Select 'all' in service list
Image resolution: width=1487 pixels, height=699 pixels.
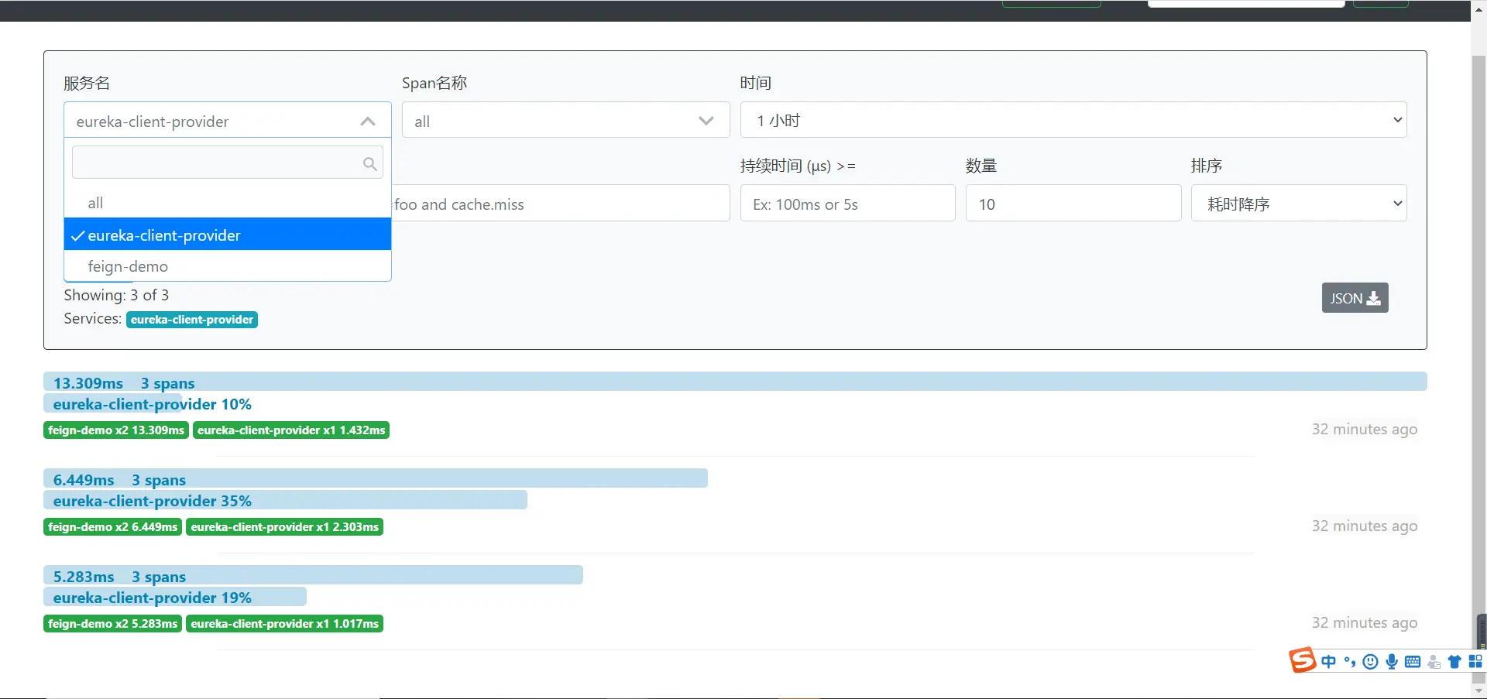228,203
